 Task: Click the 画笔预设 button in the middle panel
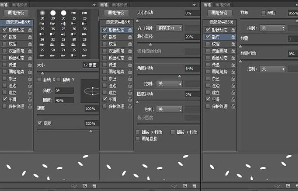click(x=116, y=13)
